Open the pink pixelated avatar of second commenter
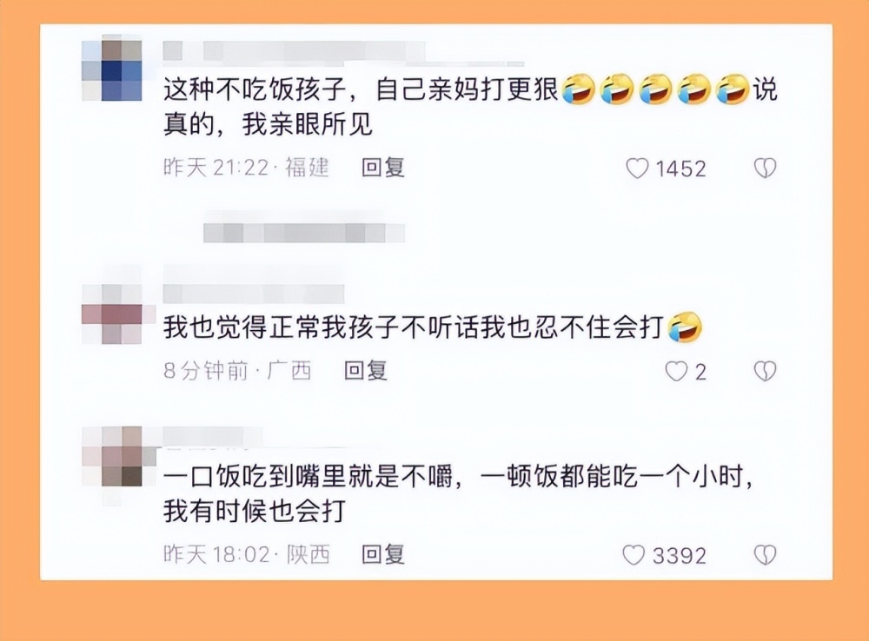 click(x=112, y=314)
